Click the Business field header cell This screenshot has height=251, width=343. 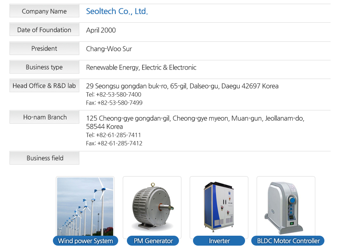(45, 158)
